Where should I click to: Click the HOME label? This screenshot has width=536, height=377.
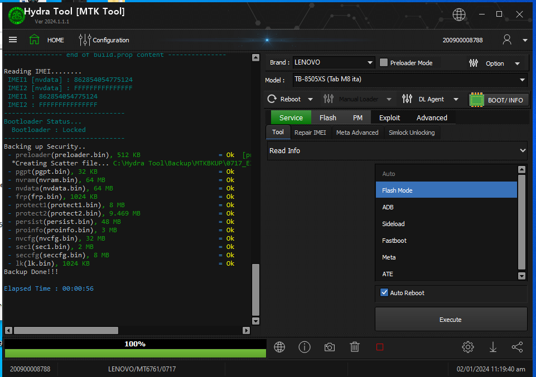pyautogui.click(x=55, y=40)
